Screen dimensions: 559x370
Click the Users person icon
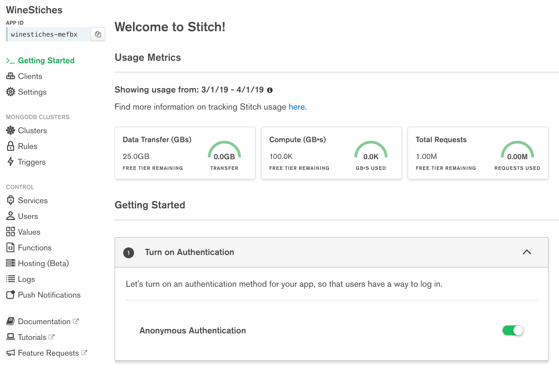pyautogui.click(x=11, y=216)
